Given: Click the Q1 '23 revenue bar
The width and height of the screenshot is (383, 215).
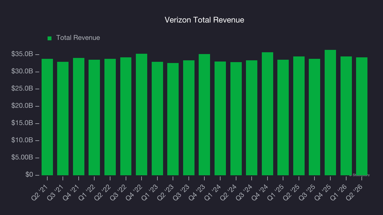Looking at the screenshot, I should [157, 119].
